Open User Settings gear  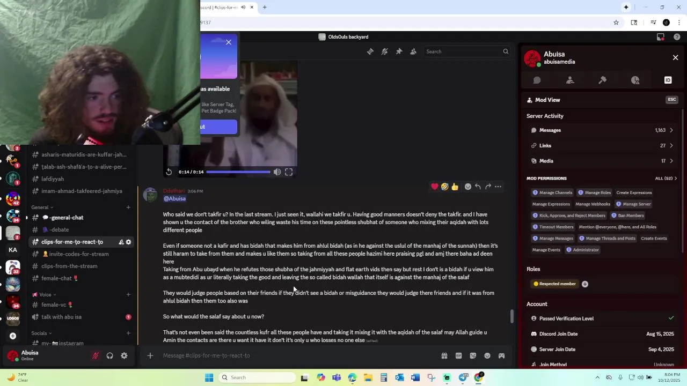124,355
